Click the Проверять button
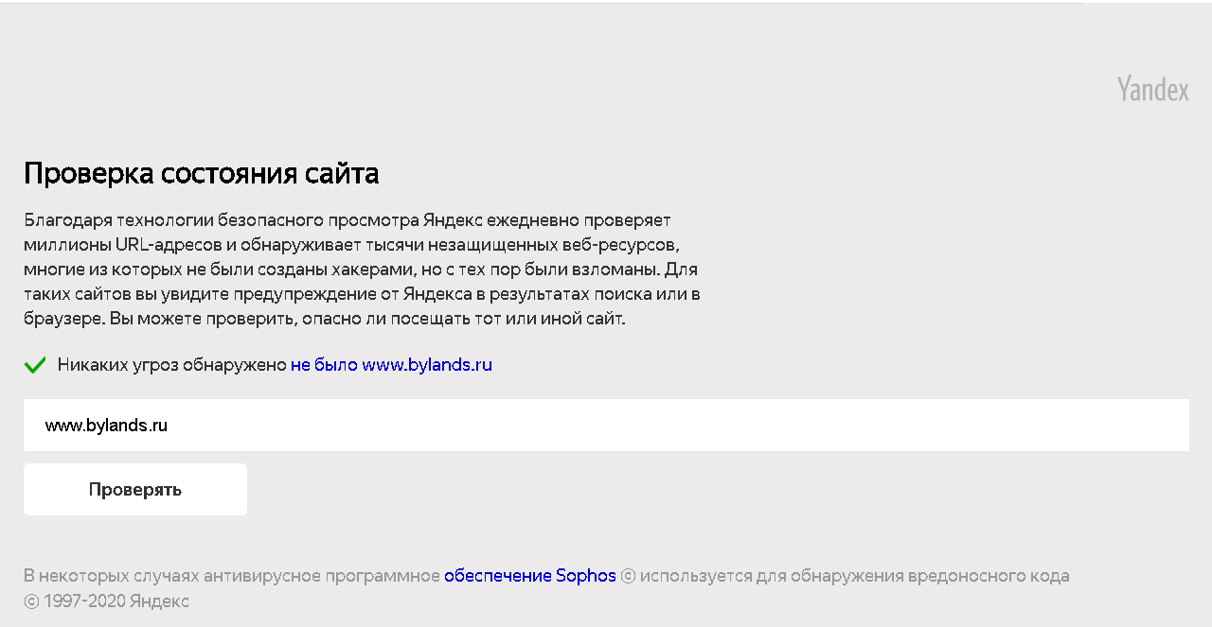 (x=135, y=490)
